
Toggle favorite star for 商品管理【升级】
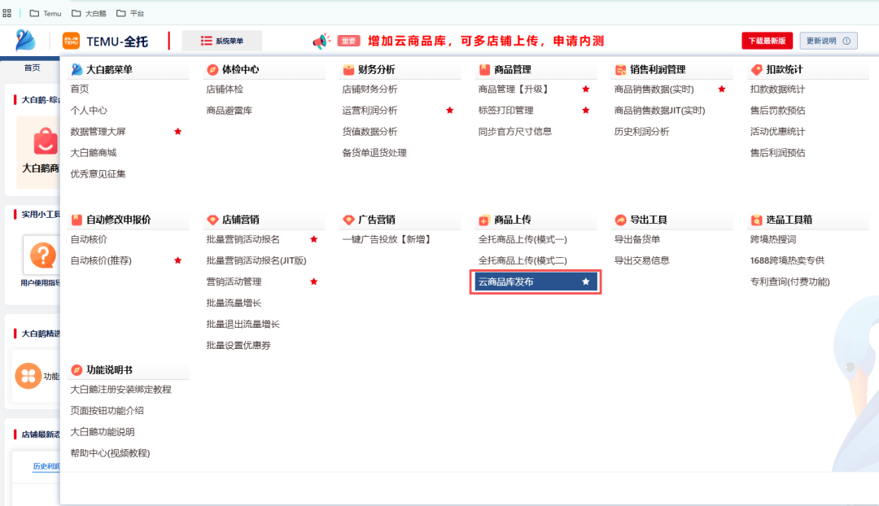coord(586,89)
